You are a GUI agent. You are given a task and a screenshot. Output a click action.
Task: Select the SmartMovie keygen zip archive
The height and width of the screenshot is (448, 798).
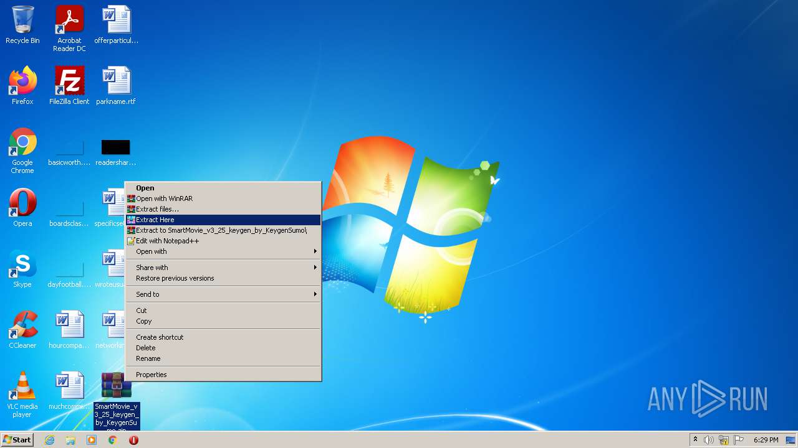pyautogui.click(x=117, y=401)
